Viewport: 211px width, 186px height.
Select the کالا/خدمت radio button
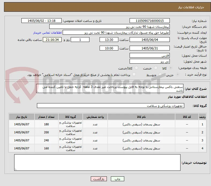137,68
